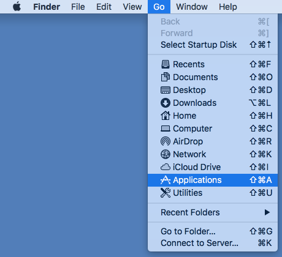282x257 pixels.
Task: Open the File menu
Action: click(78, 7)
